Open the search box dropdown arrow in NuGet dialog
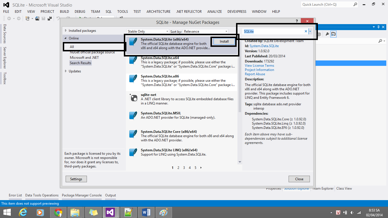Image resolution: width=388 pixels, height=218 pixels. (310, 31)
